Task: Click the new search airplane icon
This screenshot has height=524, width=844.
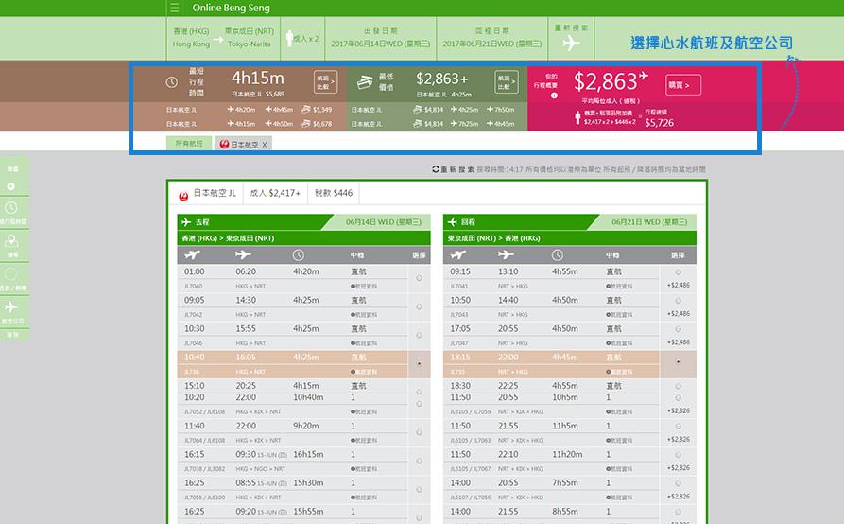Action: (x=571, y=44)
